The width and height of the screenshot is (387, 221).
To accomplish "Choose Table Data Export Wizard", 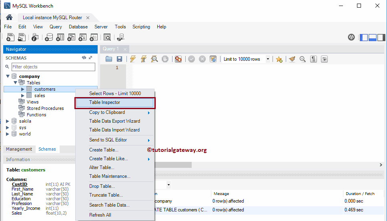I will click(x=115, y=121).
